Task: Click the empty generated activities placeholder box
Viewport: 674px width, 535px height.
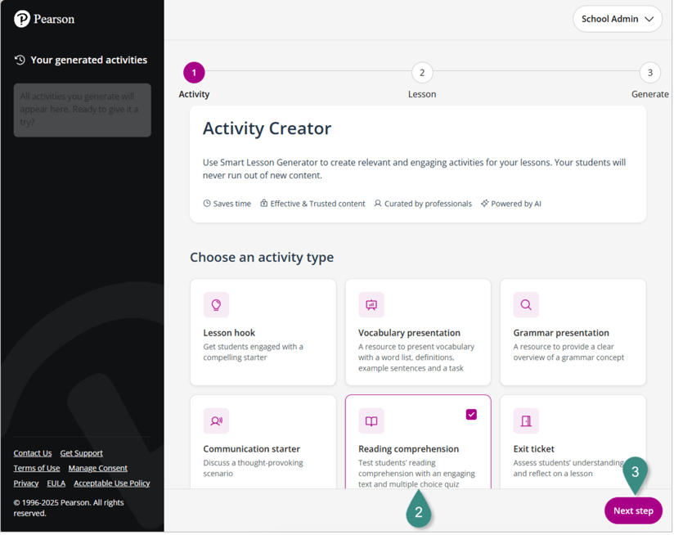Action: point(82,110)
